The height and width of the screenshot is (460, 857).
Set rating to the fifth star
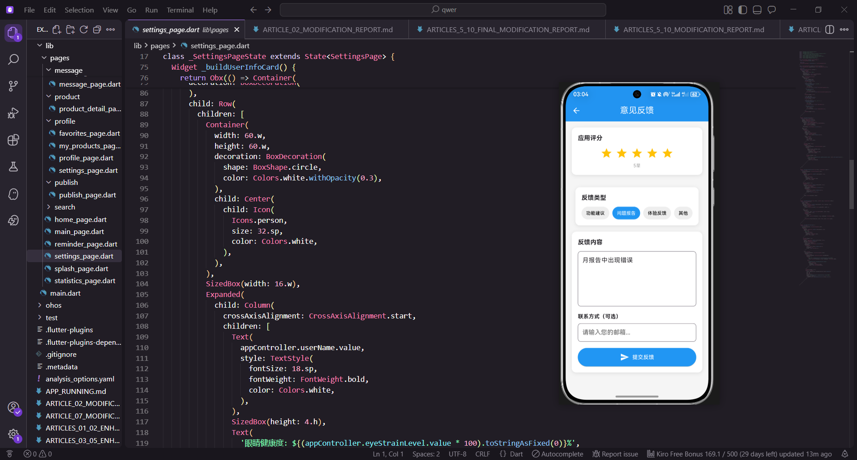click(667, 154)
